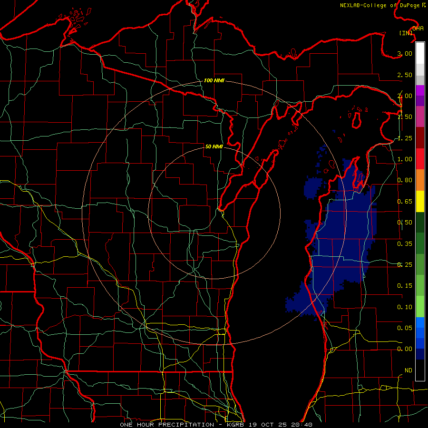Click the 0.10 legend value
The height and width of the screenshot is (428, 428).
(x=405, y=307)
